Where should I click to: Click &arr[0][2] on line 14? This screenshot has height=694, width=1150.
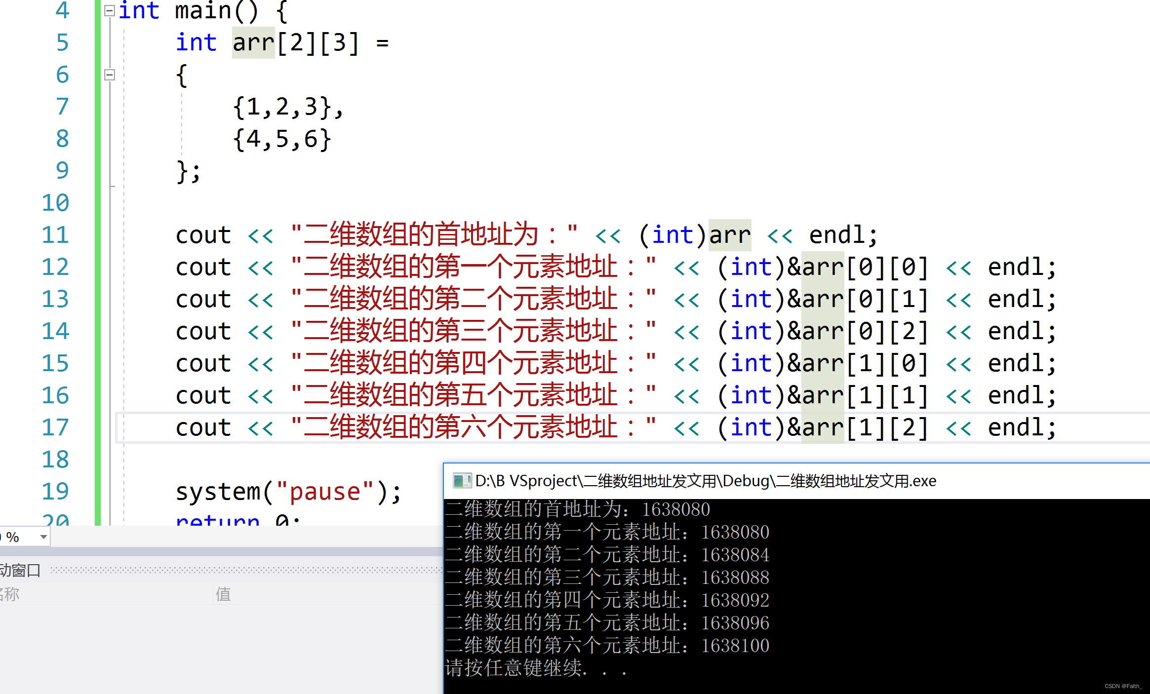point(858,331)
